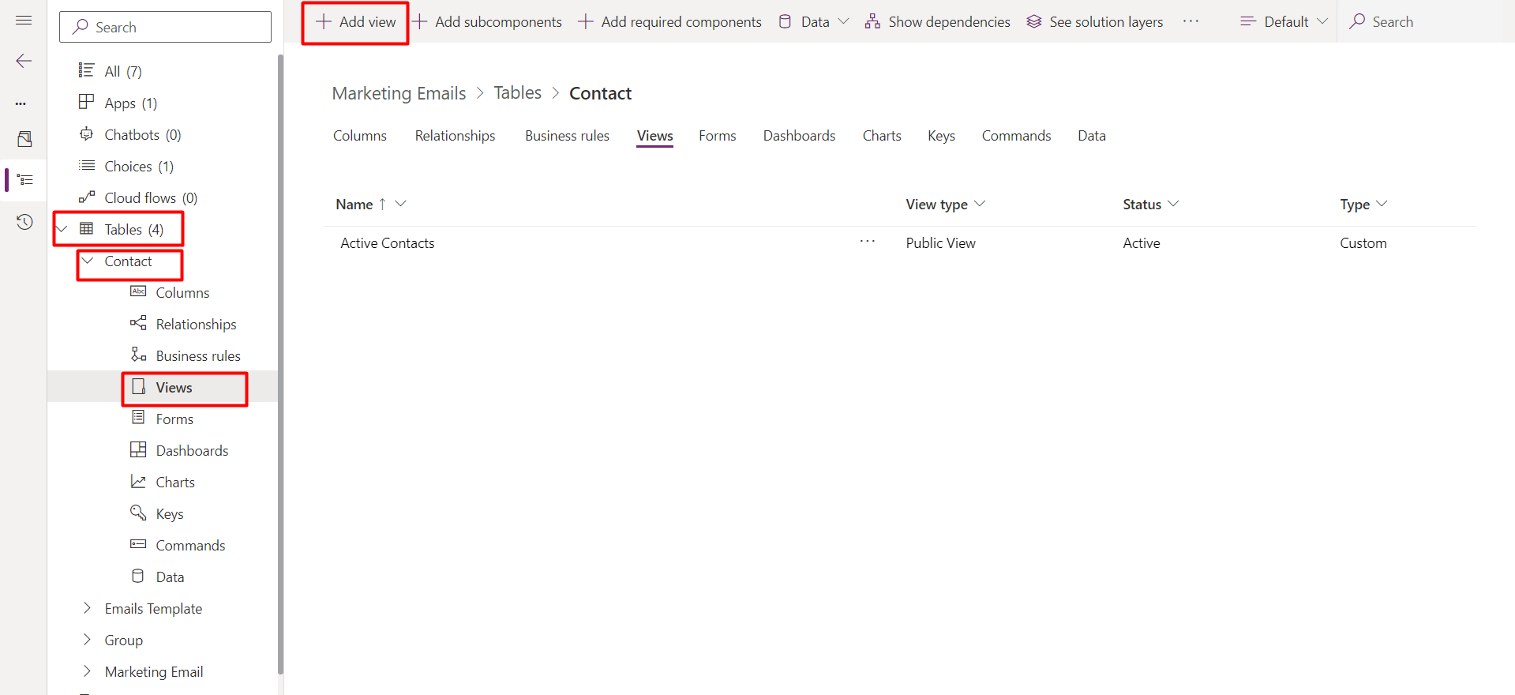The width and height of the screenshot is (1515, 695).
Task: Click the hamburger menu icon
Action: (24, 21)
